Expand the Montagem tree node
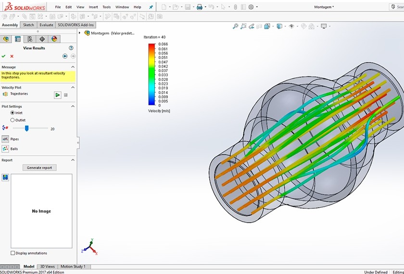Viewport: 404px width, 274px height. point(80,33)
